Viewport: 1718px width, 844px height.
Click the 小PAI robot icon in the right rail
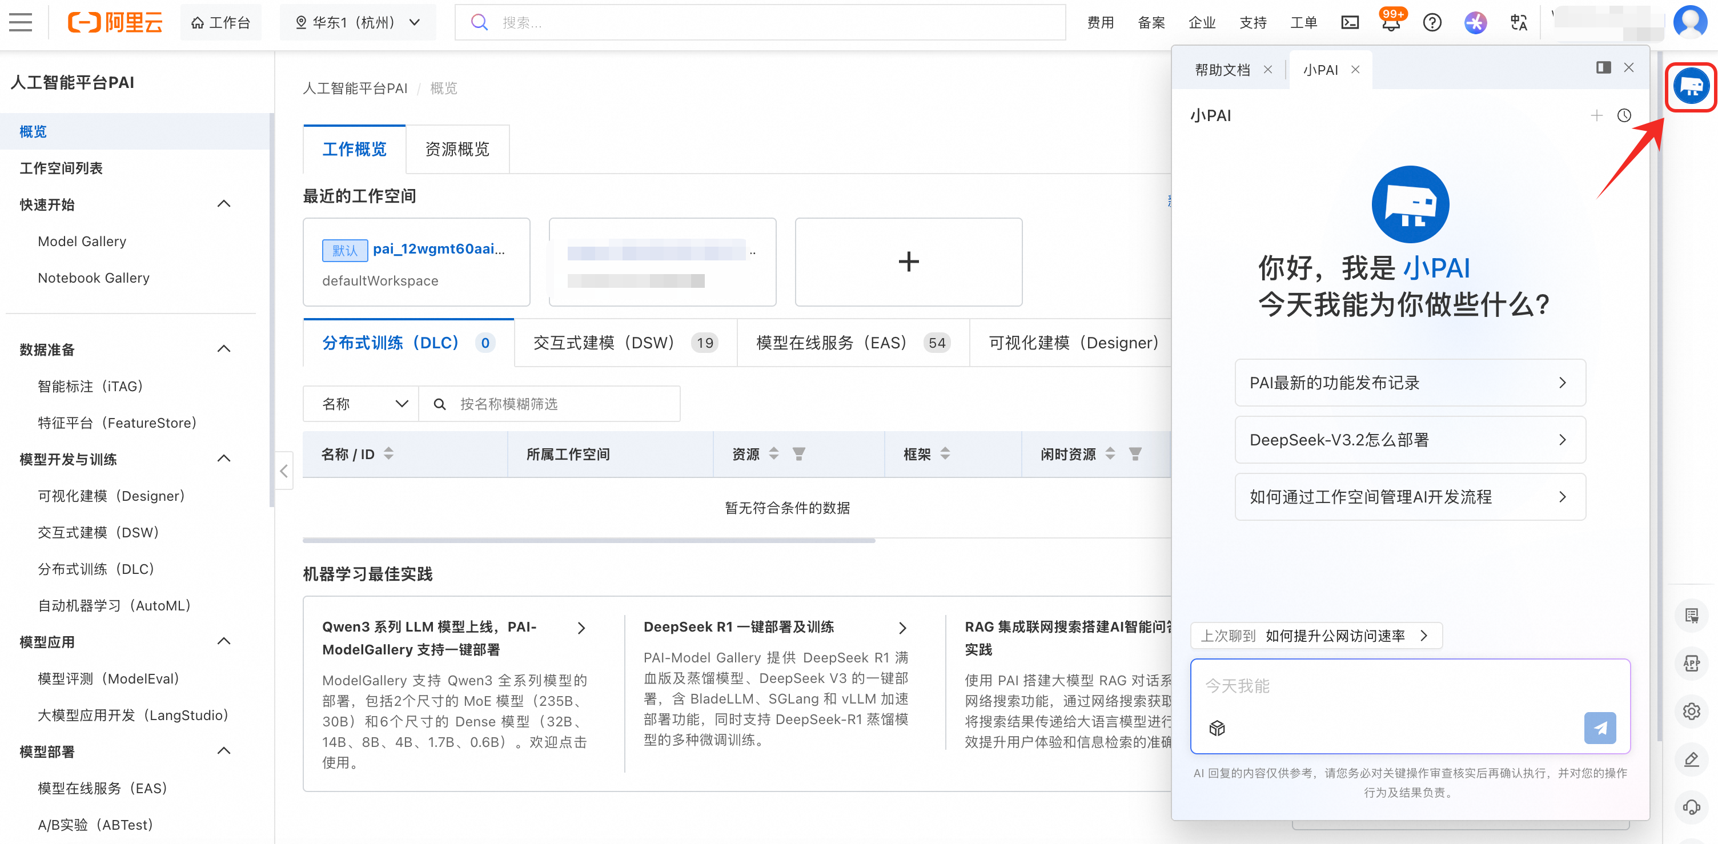click(1691, 86)
